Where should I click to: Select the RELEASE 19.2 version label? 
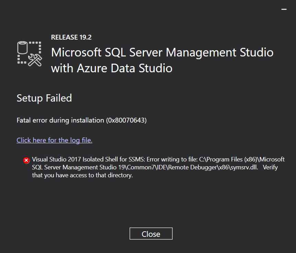tap(71, 37)
